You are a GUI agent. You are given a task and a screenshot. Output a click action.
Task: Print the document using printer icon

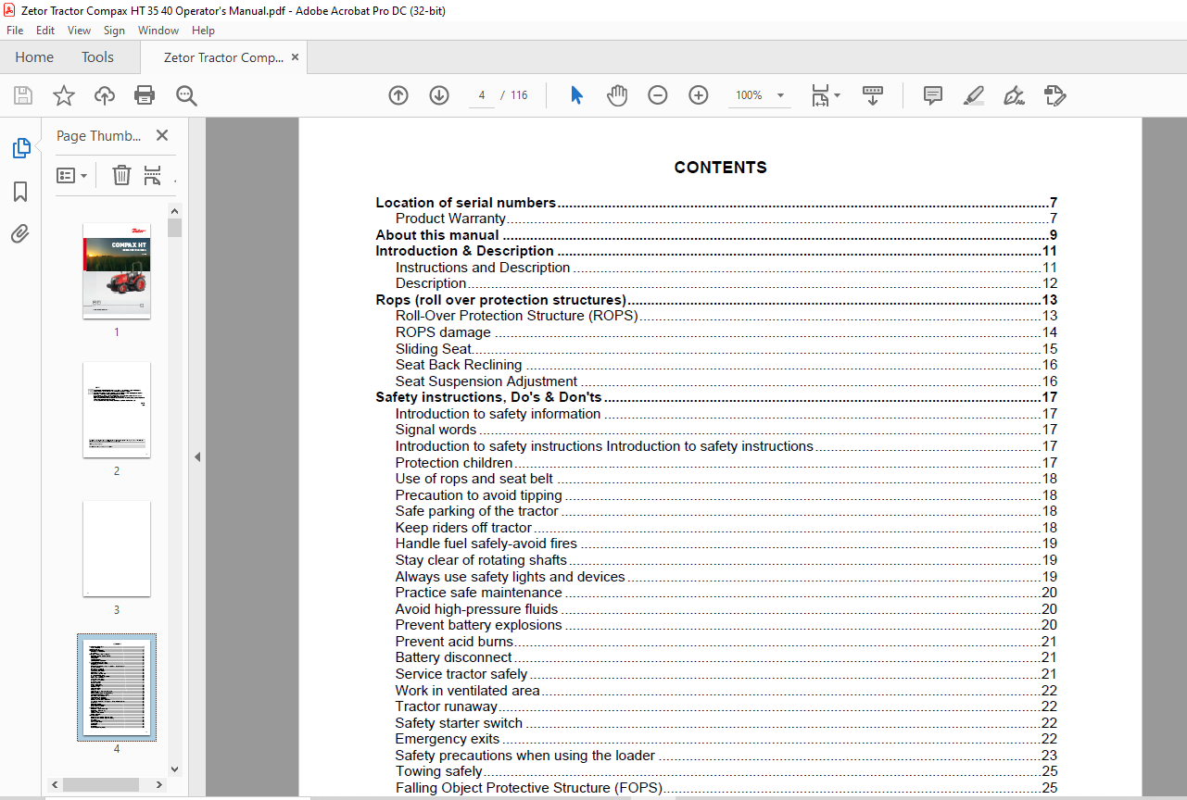[x=145, y=95]
